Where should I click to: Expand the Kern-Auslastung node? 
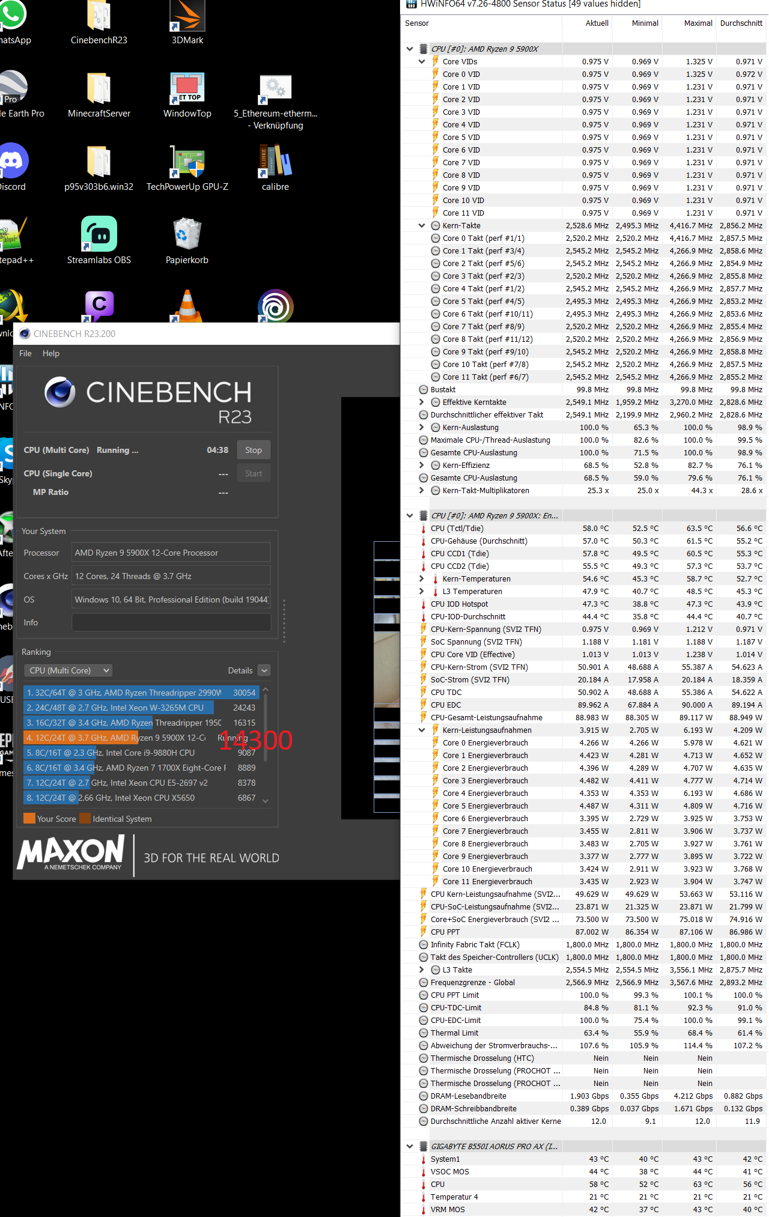pyautogui.click(x=422, y=428)
